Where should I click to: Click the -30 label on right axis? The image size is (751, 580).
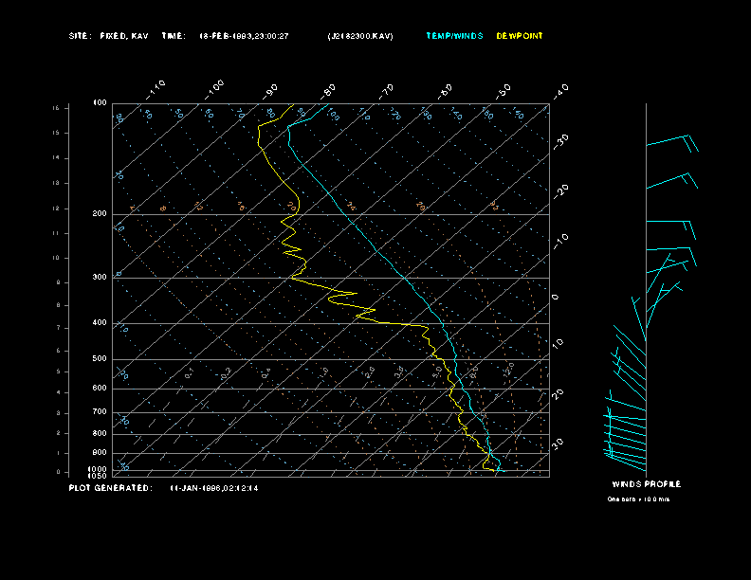pos(561,139)
